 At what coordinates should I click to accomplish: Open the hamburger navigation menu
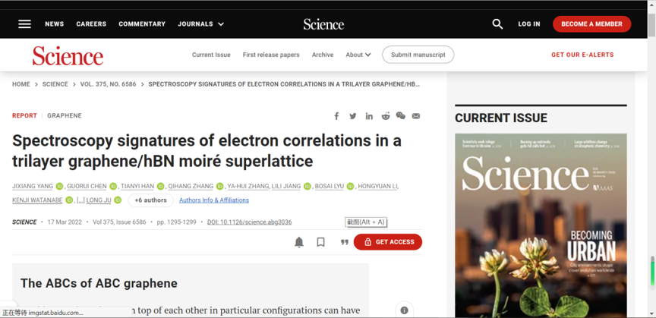pos(24,24)
